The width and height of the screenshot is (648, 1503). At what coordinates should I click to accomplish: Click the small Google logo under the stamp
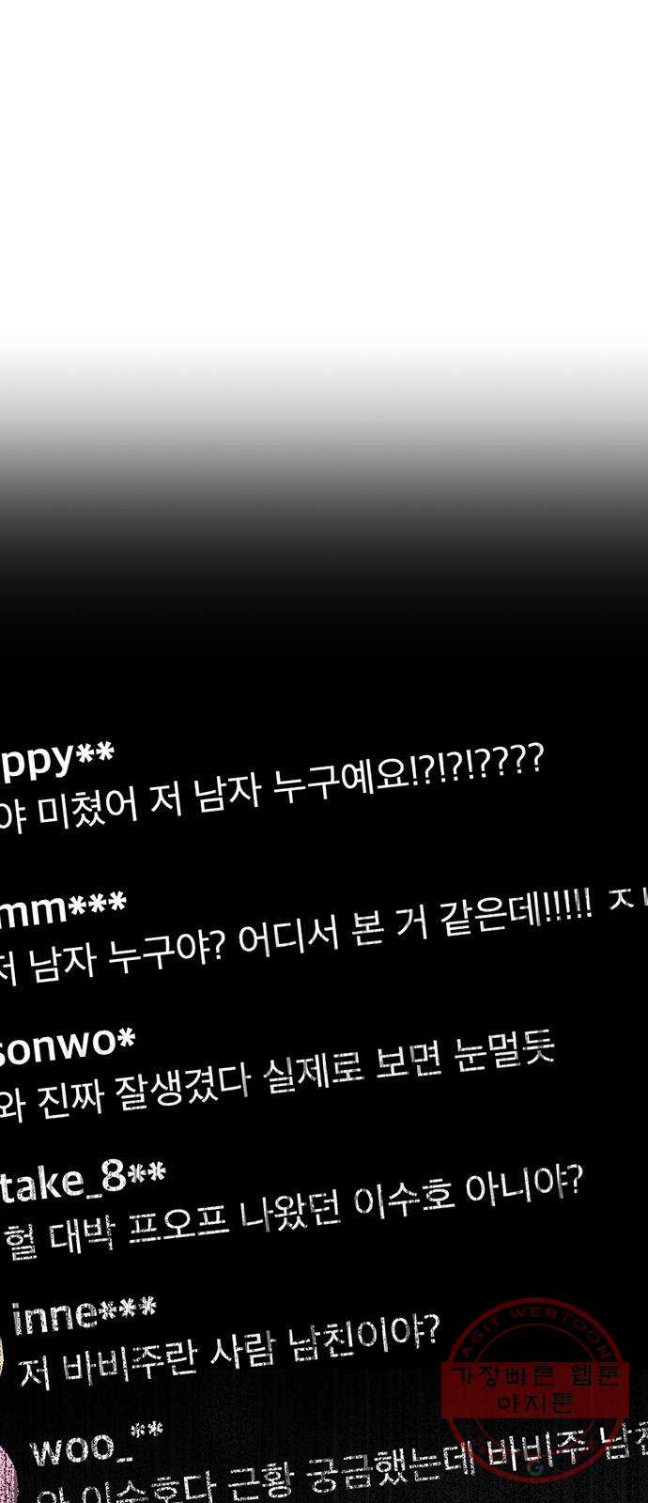pos(535,1467)
